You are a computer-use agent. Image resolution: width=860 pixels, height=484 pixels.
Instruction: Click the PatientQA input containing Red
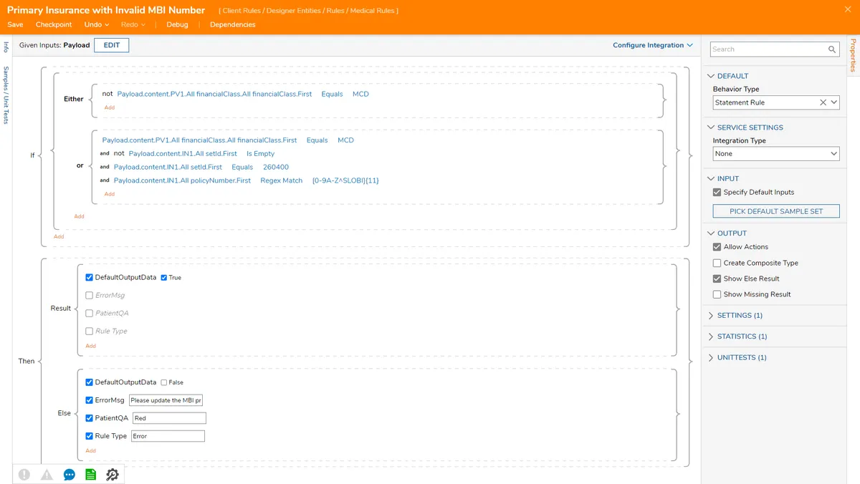coord(169,418)
